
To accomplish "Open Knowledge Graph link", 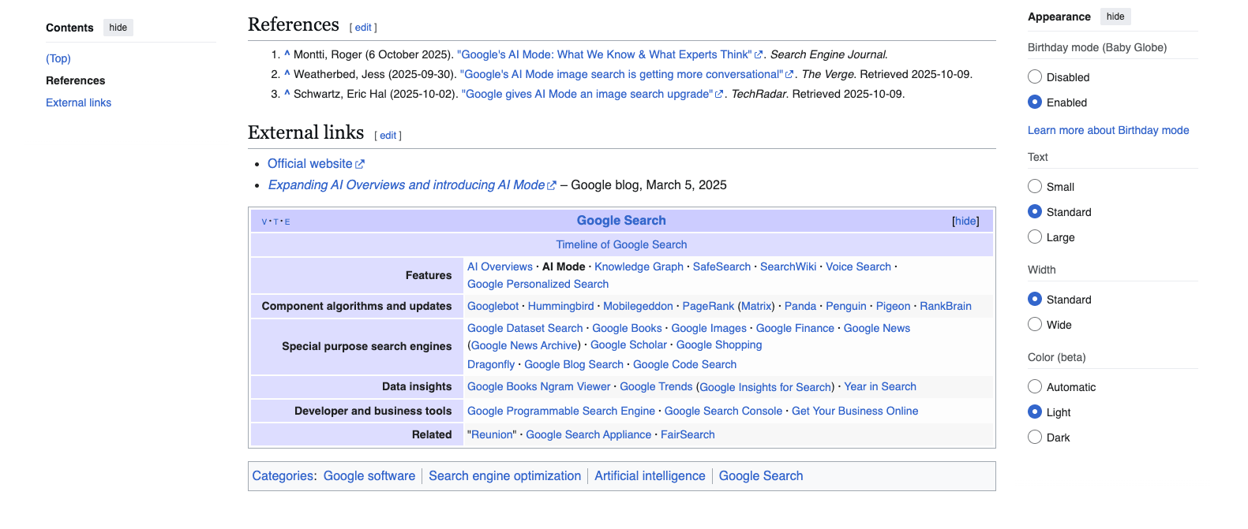I will 639,266.
